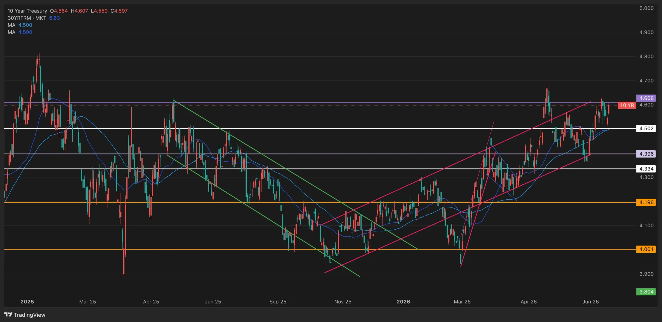Click the lavender 4.396 price label
The height and width of the screenshot is (322, 662).
click(646, 154)
